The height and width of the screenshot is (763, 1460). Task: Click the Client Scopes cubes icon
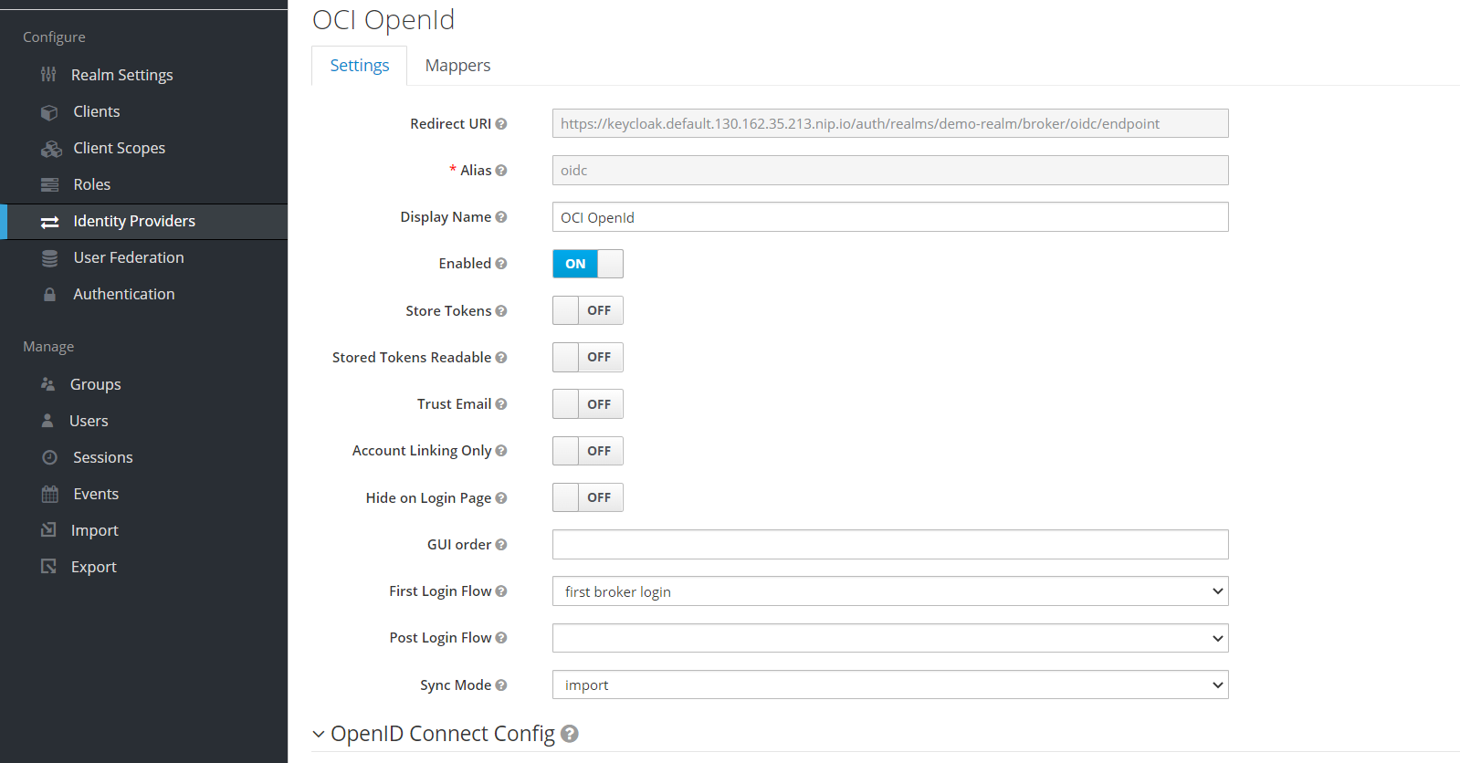point(51,149)
